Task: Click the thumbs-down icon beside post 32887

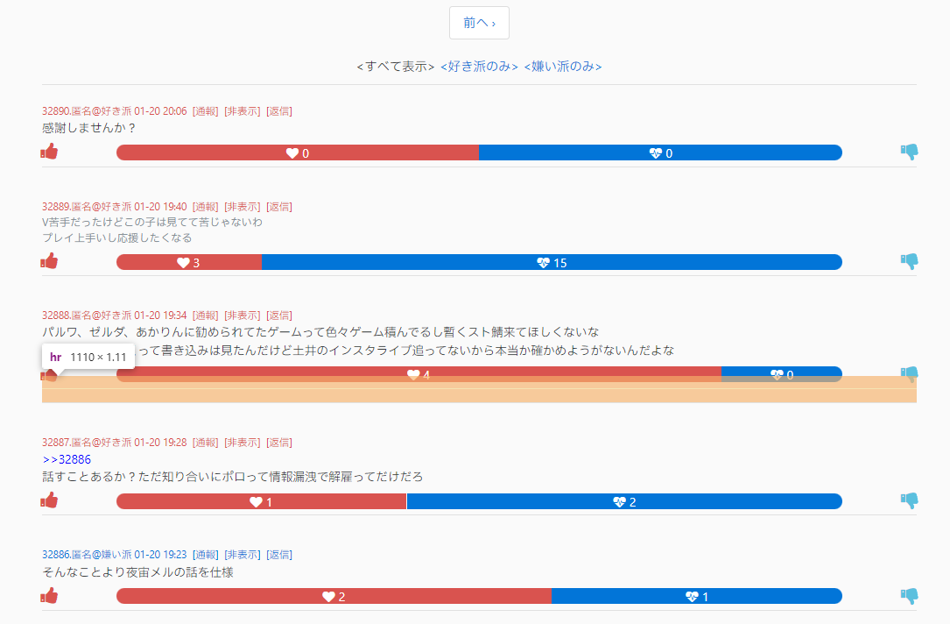Action: [909, 501]
